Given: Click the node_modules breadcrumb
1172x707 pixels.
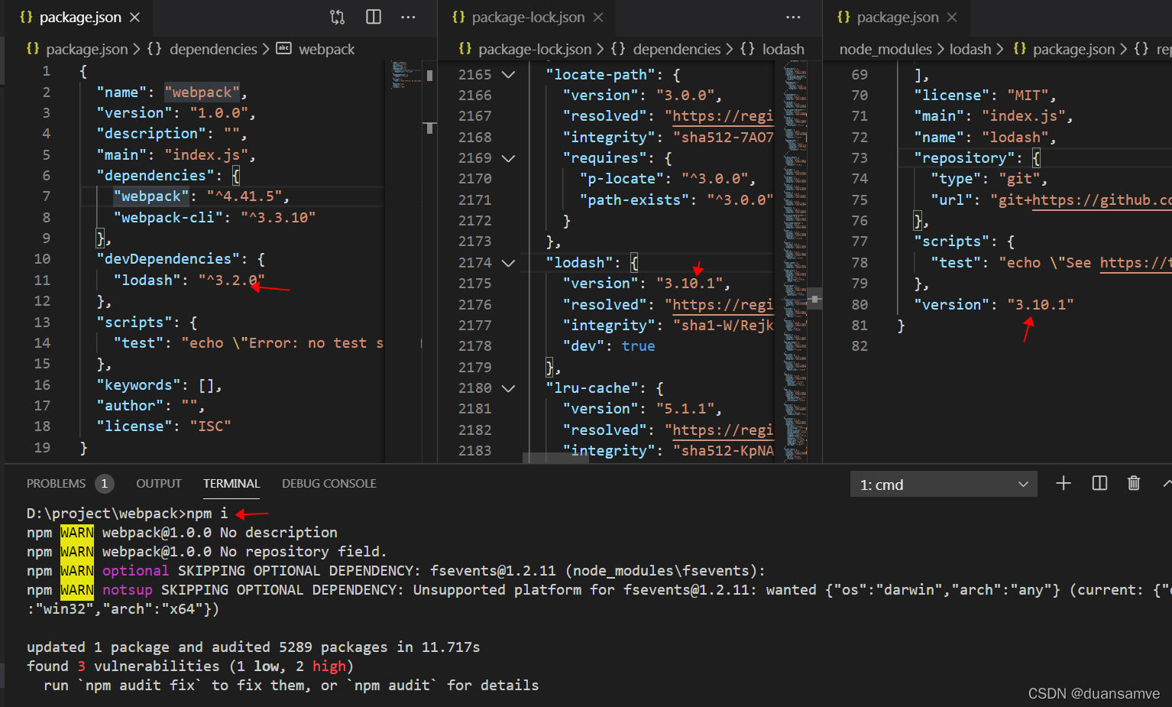Looking at the screenshot, I should (x=885, y=49).
